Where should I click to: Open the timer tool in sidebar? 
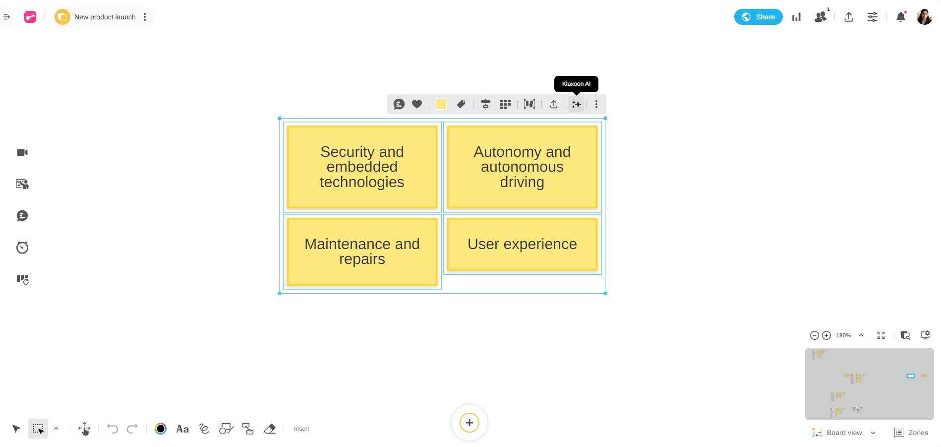[x=22, y=248]
